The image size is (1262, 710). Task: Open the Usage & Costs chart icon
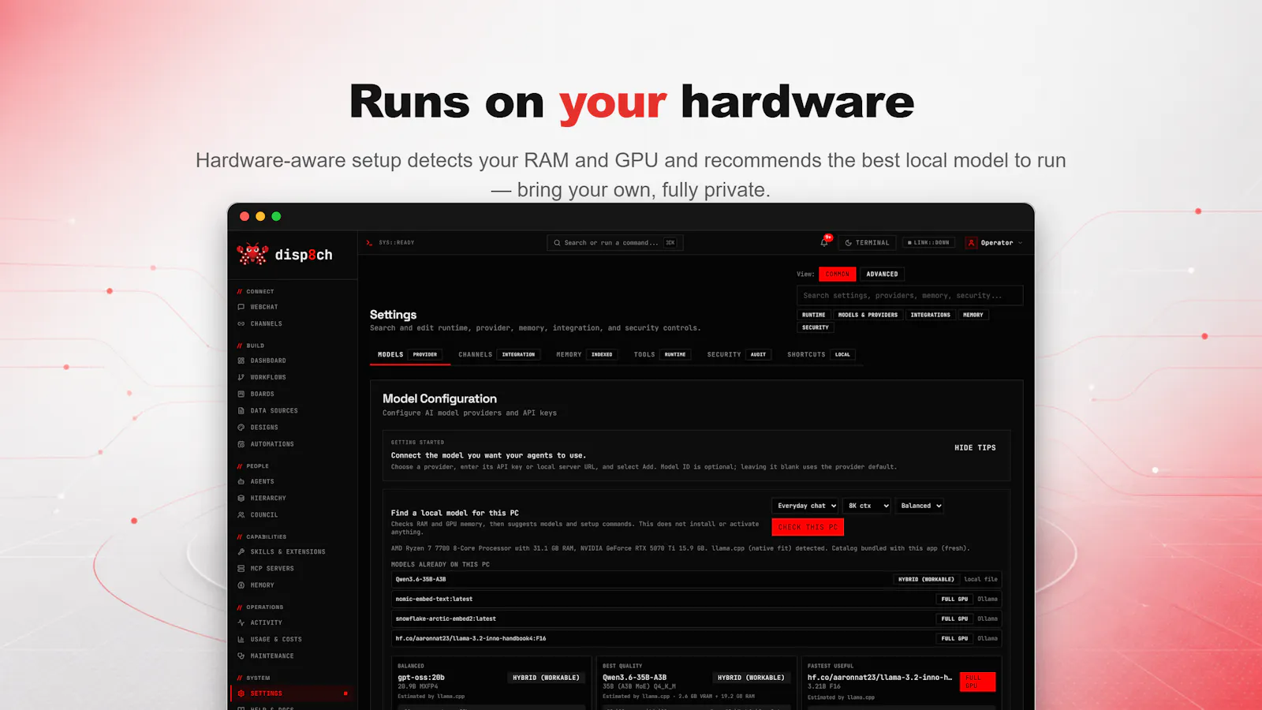pyautogui.click(x=241, y=639)
